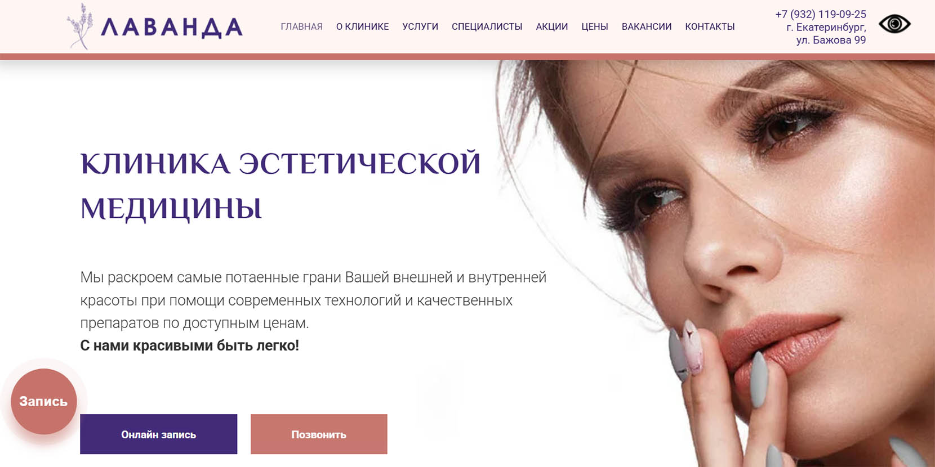Click the slogan С нами красивыми быть легко!
935x467 pixels.
[189, 345]
